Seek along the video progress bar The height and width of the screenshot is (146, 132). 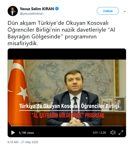67,126
